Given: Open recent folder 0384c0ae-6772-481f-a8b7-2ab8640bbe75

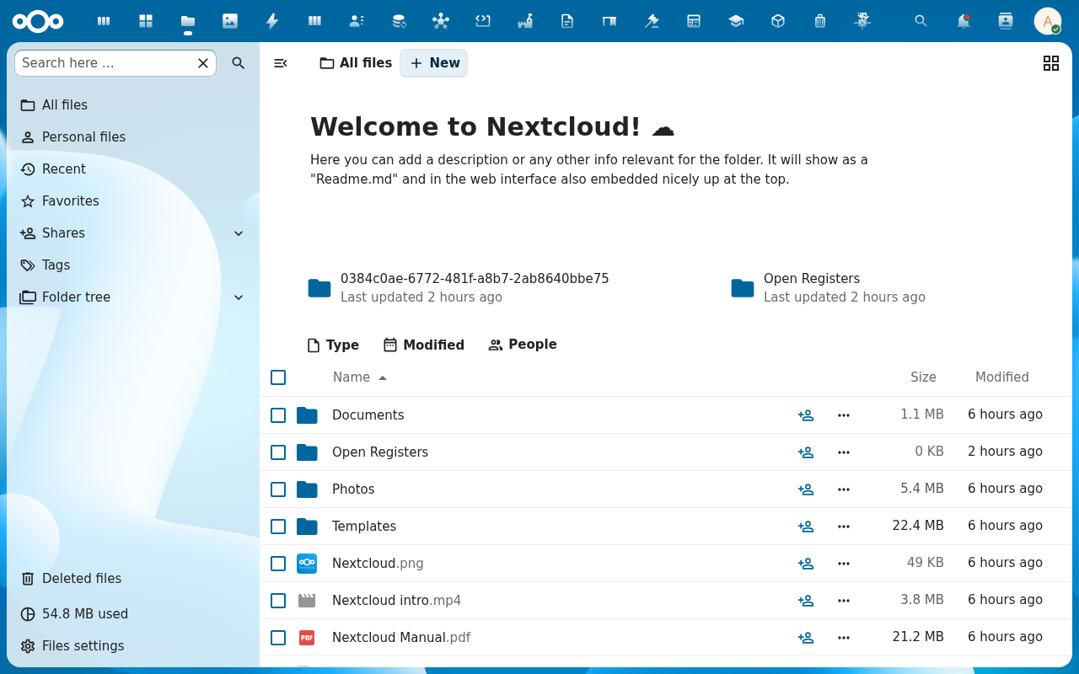Looking at the screenshot, I should tap(459, 288).
